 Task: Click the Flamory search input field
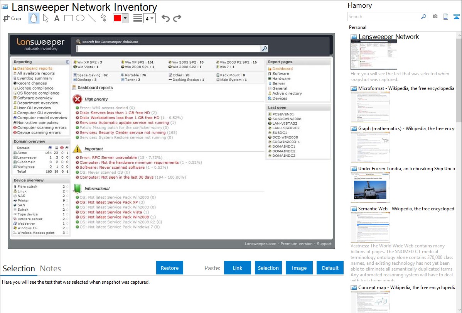click(x=384, y=17)
